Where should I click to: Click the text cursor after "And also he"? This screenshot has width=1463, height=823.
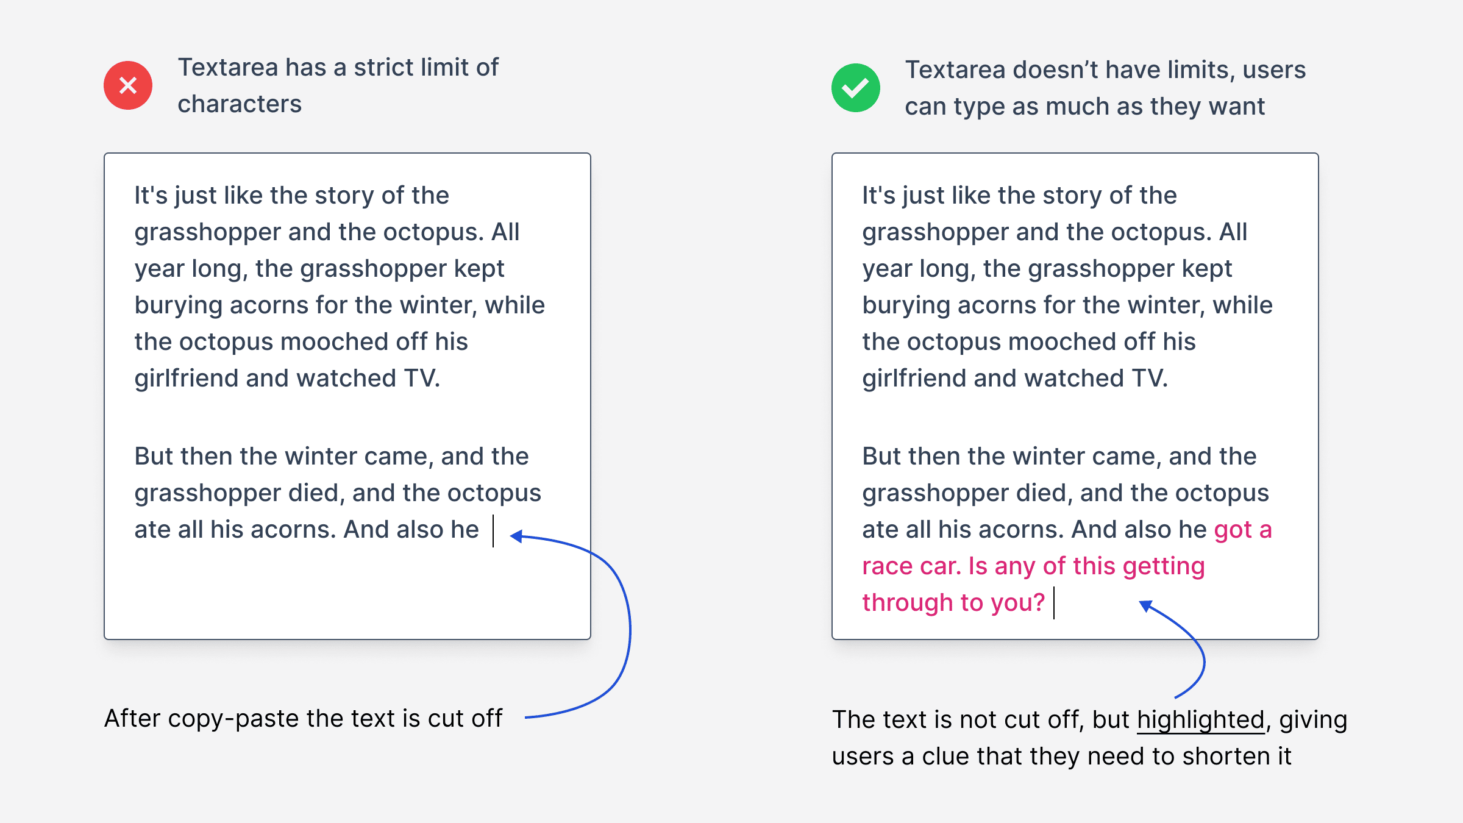click(x=493, y=530)
